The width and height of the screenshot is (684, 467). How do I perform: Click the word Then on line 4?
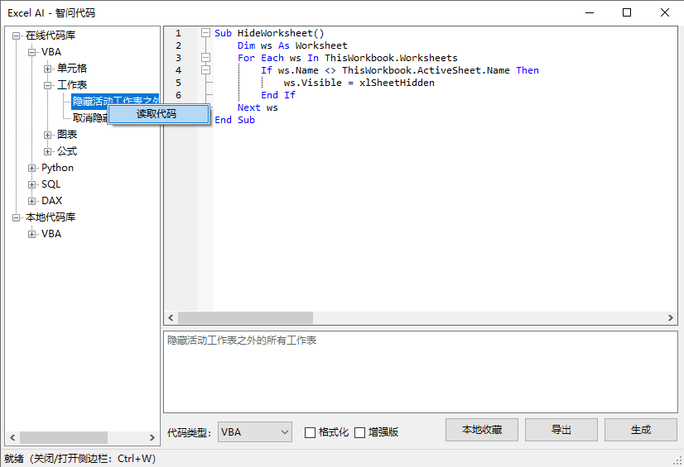pyautogui.click(x=527, y=70)
